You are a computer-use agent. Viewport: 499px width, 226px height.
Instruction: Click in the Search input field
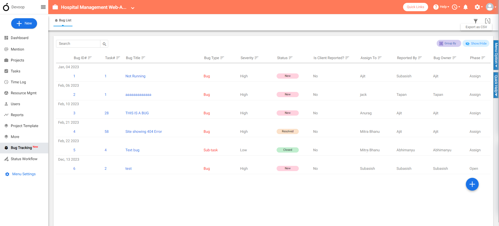(78, 44)
